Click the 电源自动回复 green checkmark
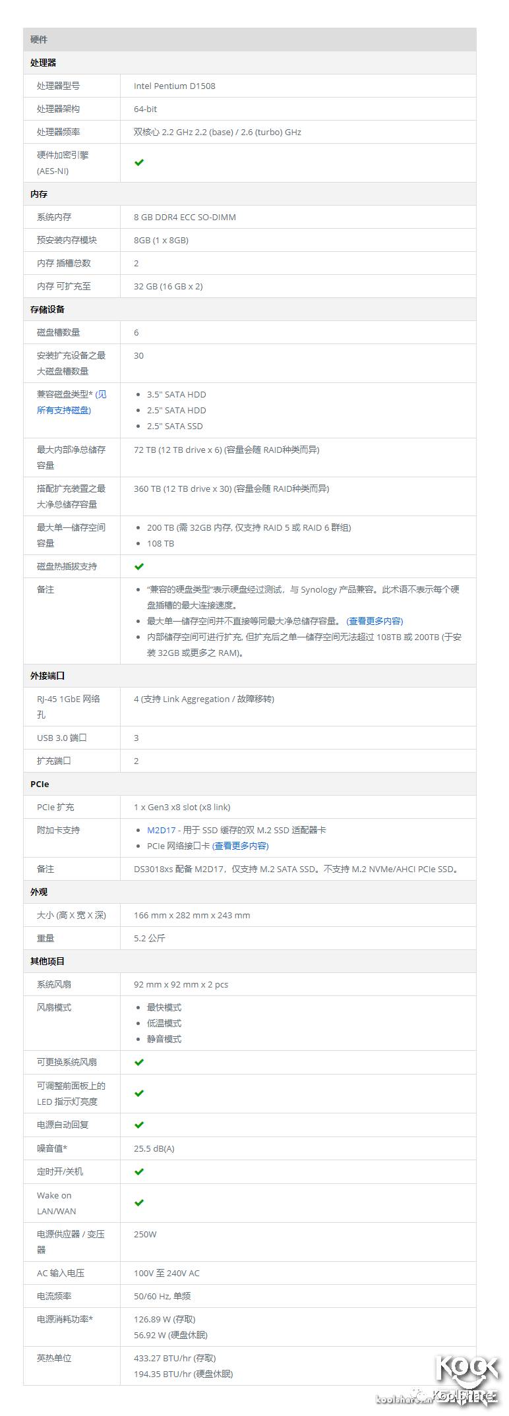Screen dimensions: 509x1416 (139, 1125)
